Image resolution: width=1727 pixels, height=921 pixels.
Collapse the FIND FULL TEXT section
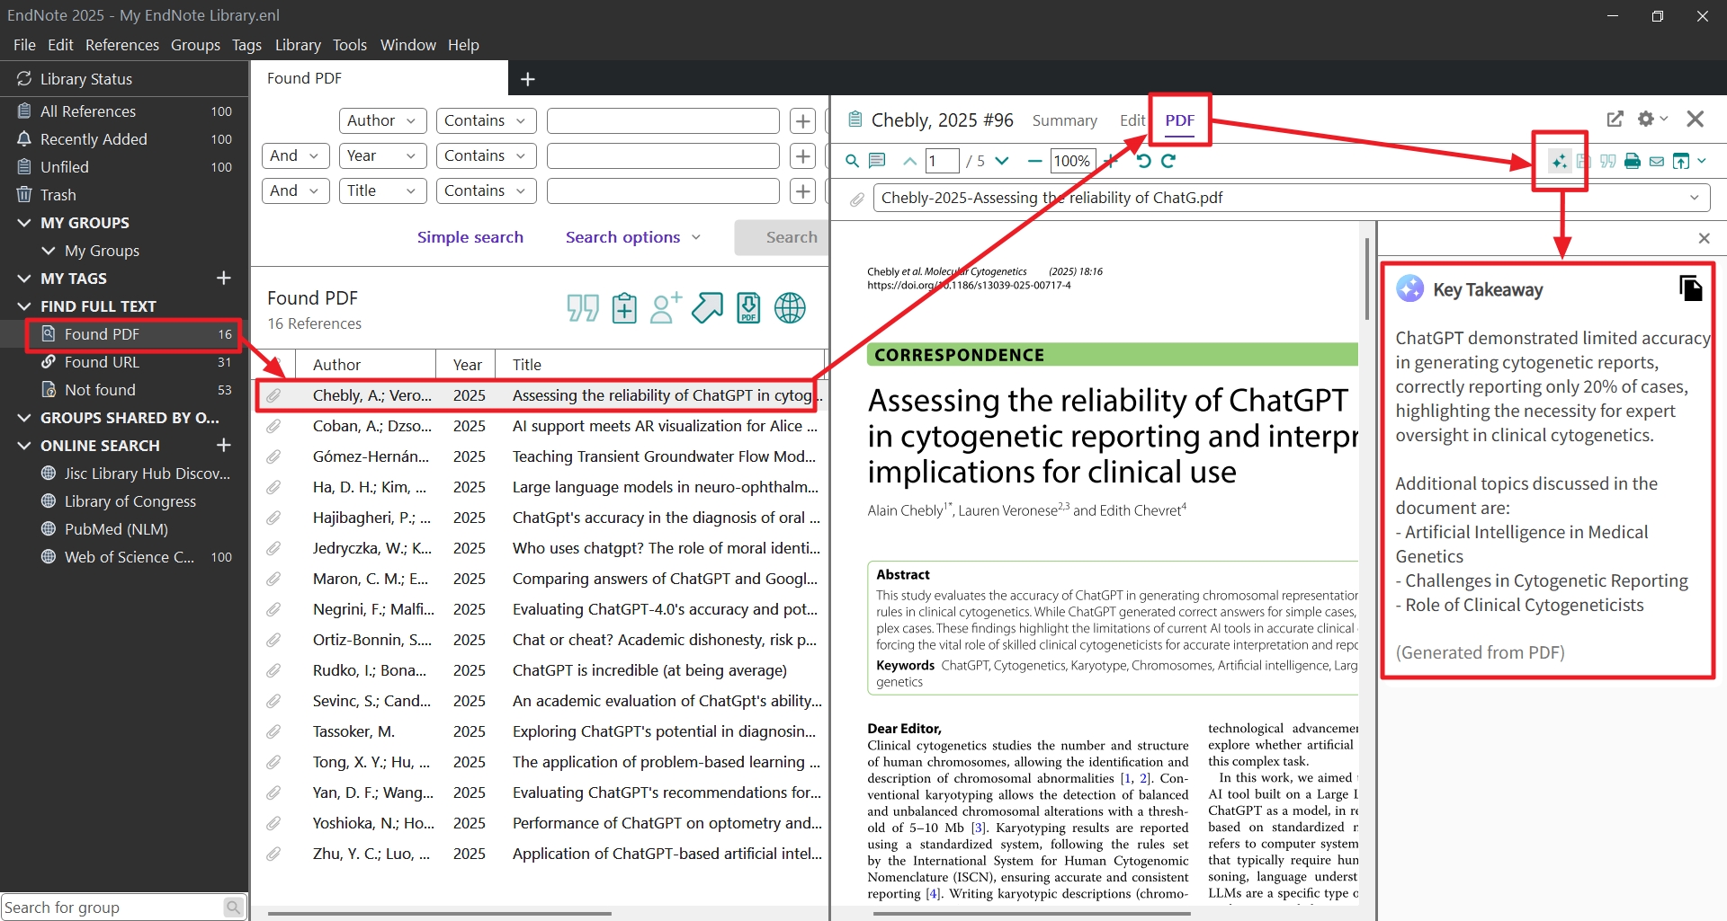coord(24,306)
